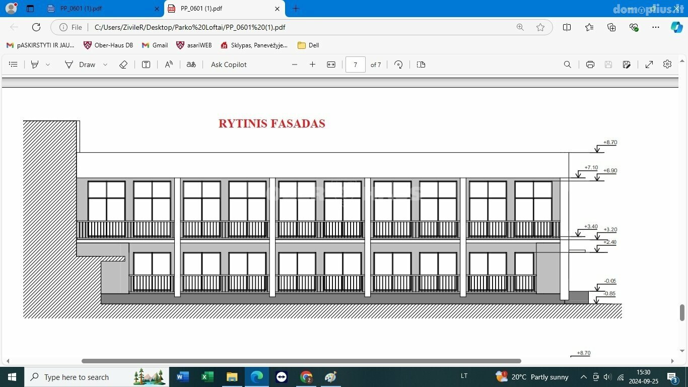The height and width of the screenshot is (387, 688).
Task: Open the Translate tool
Action: click(x=191, y=64)
